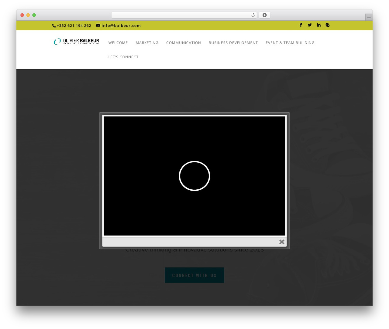Click the phone number +352 621 194 262

coord(74,26)
